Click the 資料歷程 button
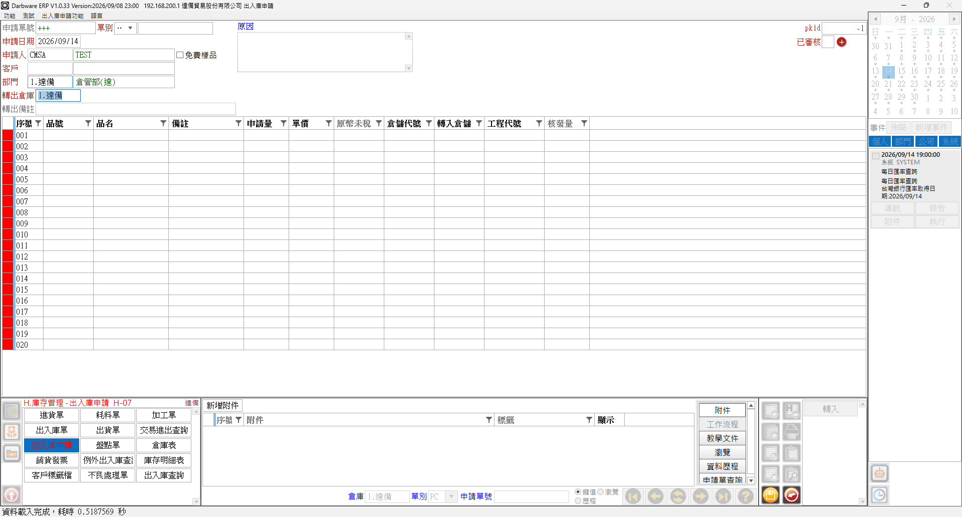 click(723, 466)
